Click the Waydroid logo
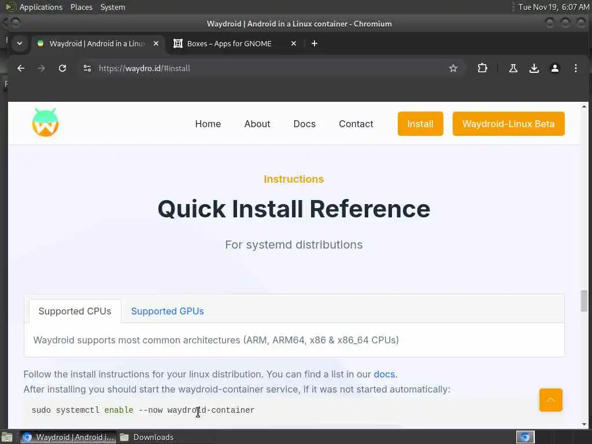592x444 pixels. 45,123
